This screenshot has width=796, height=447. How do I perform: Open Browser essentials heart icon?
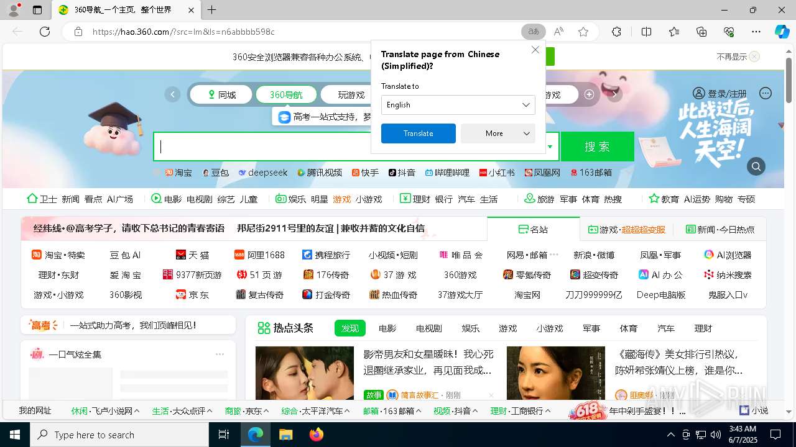pos(729,32)
